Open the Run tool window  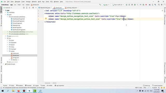5,86
